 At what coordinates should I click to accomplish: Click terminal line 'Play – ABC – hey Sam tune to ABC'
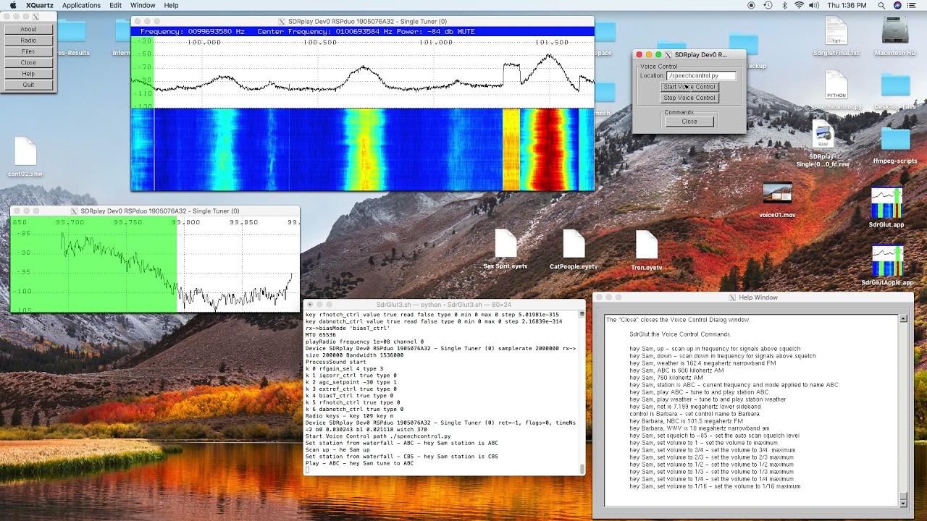[x=359, y=463]
